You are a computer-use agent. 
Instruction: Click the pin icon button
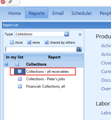coord(10,2)
